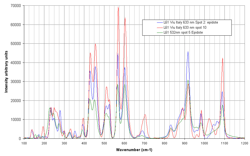Click the 600 tick label on the x-axis
Screen dimensions: 250x156
[x=124, y=142]
